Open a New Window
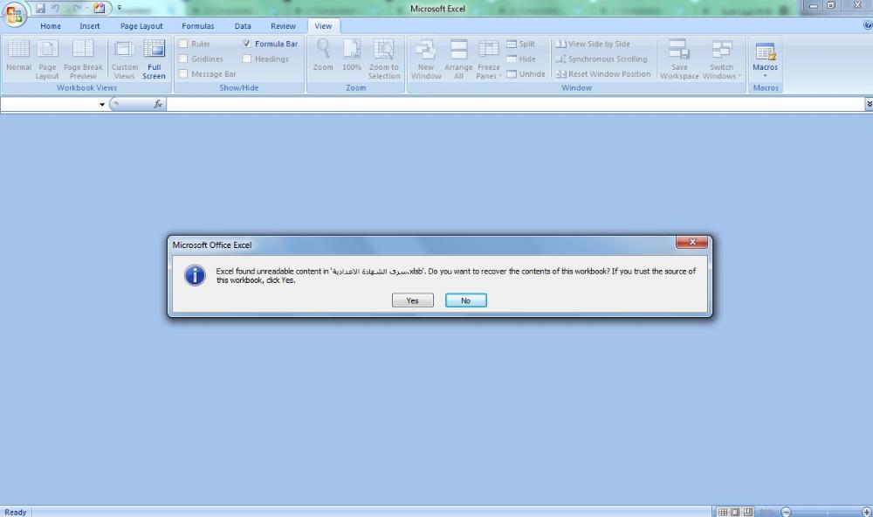The width and height of the screenshot is (873, 517). pyautogui.click(x=426, y=59)
